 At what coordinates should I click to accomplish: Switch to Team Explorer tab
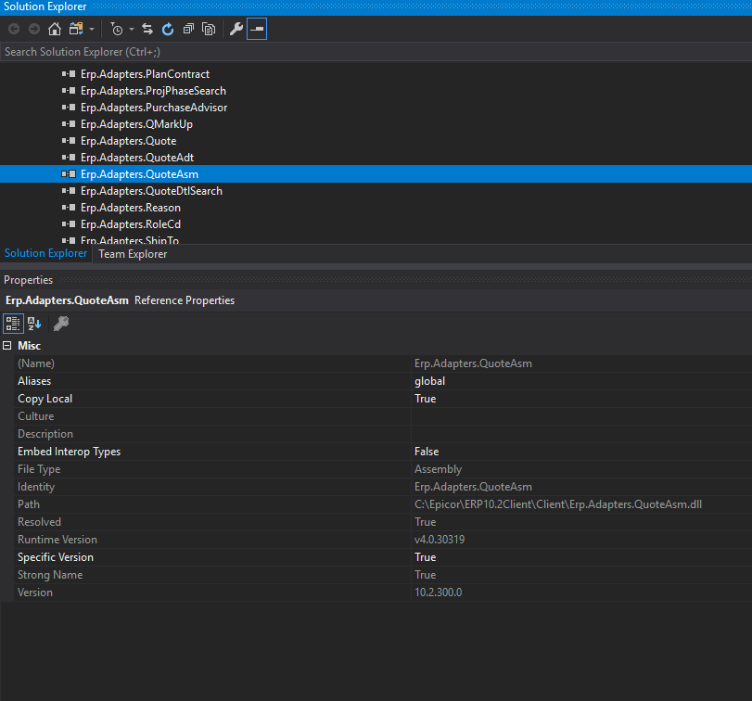133,254
